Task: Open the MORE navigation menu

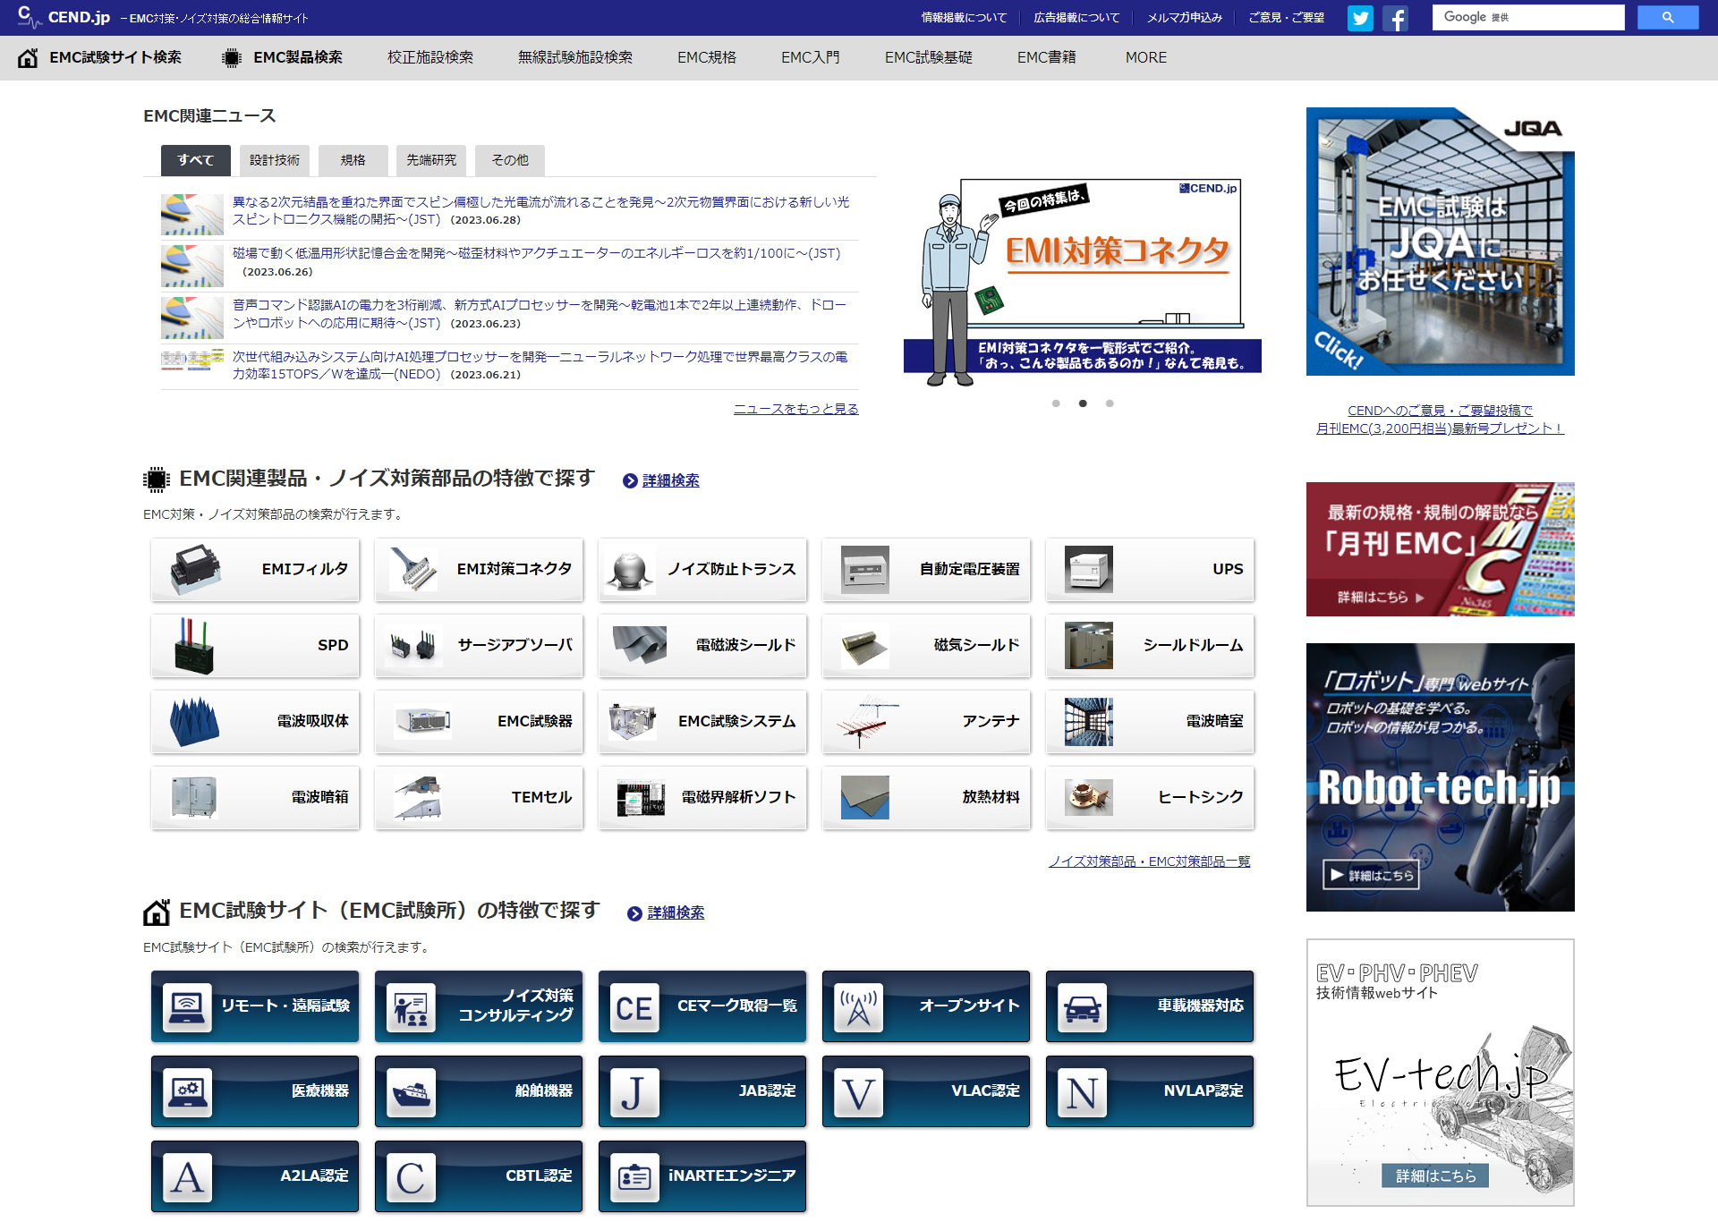Action: pos(1145,57)
